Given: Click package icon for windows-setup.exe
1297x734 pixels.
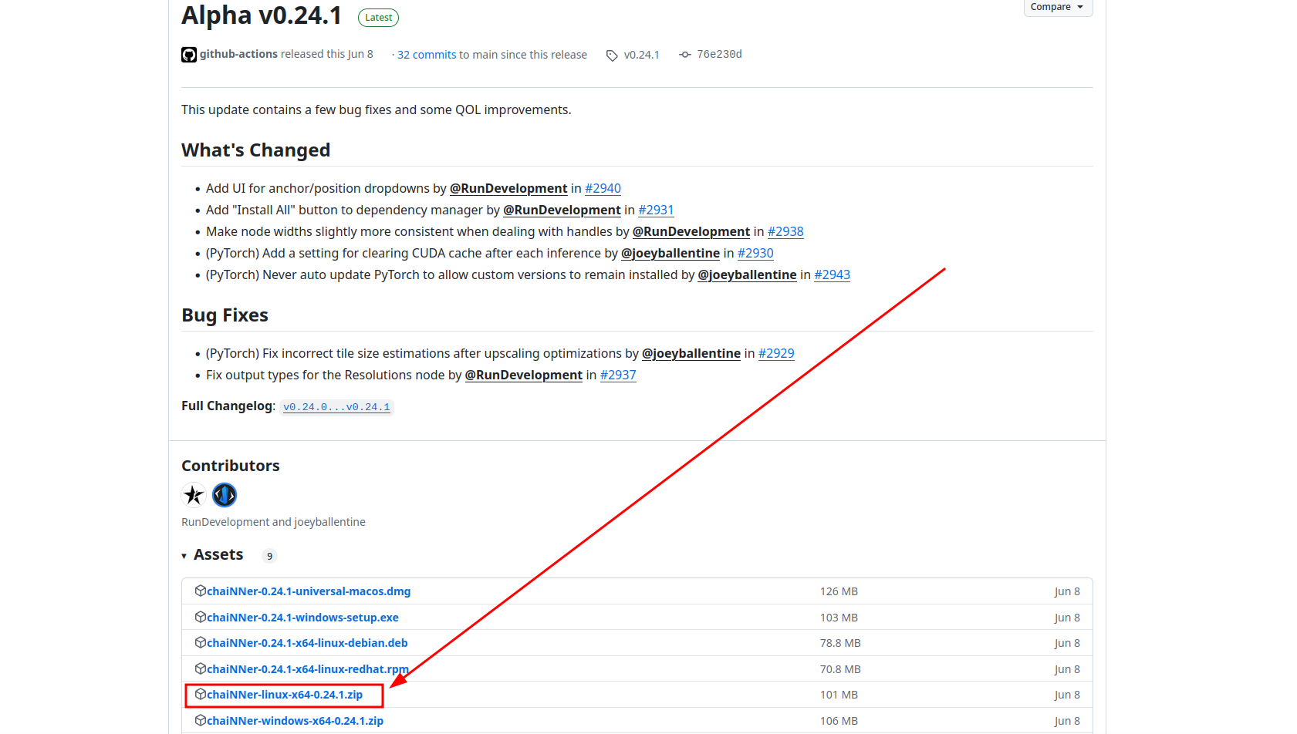Looking at the screenshot, I should 201,617.
